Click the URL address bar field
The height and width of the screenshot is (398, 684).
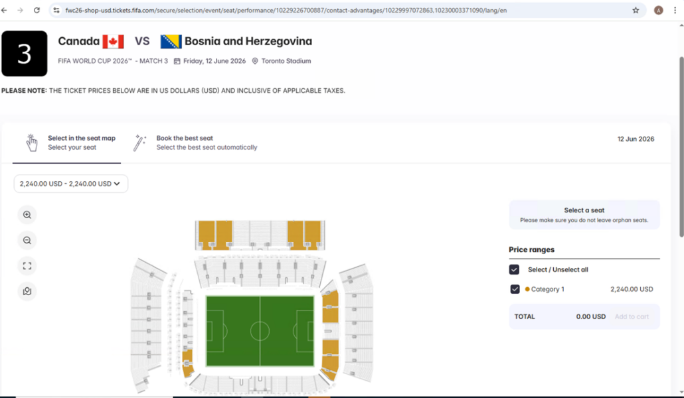click(x=332, y=10)
